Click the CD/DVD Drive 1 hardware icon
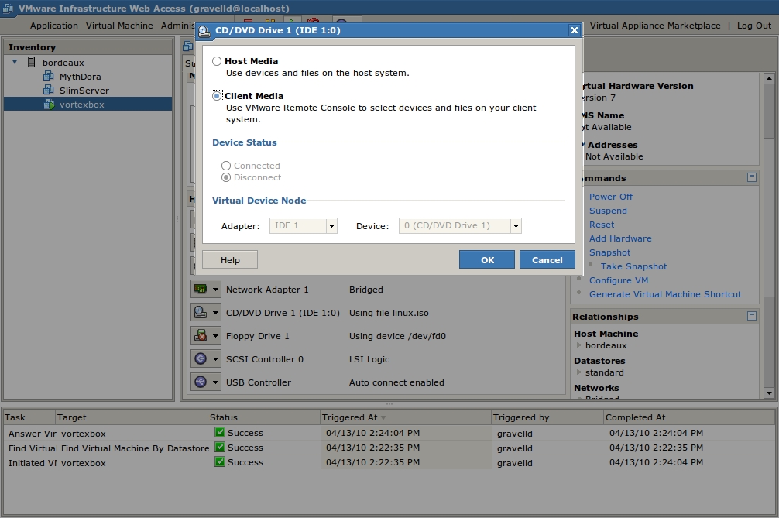The image size is (779, 518). (x=201, y=312)
